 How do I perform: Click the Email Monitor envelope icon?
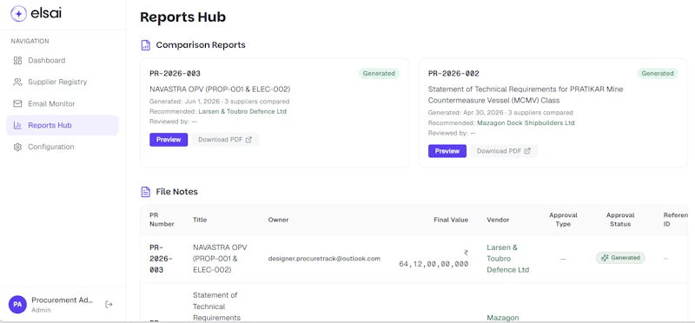click(x=17, y=103)
